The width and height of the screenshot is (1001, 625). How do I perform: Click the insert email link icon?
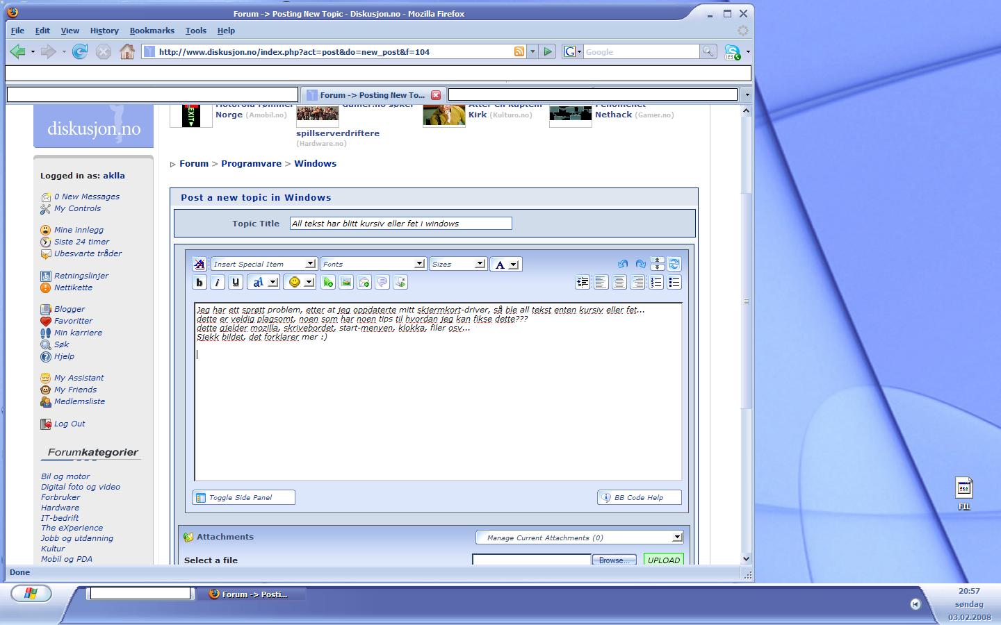[364, 282]
